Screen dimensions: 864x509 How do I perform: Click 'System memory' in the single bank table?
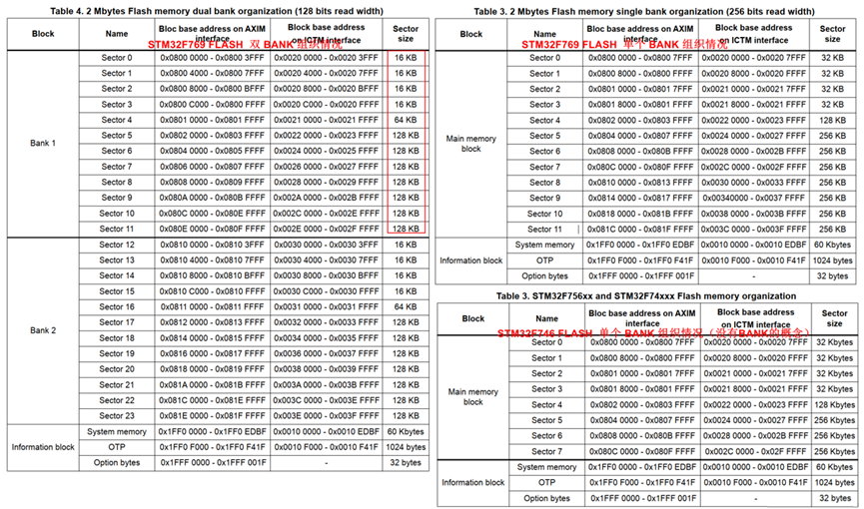(544, 245)
